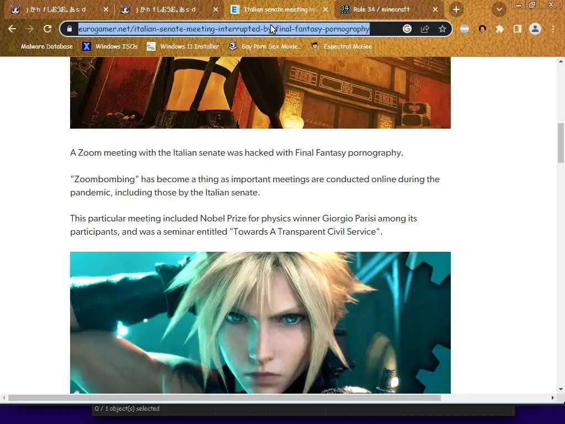Screen dimensions: 565x424
Task: Toggle the browser side panel
Action: point(518,29)
